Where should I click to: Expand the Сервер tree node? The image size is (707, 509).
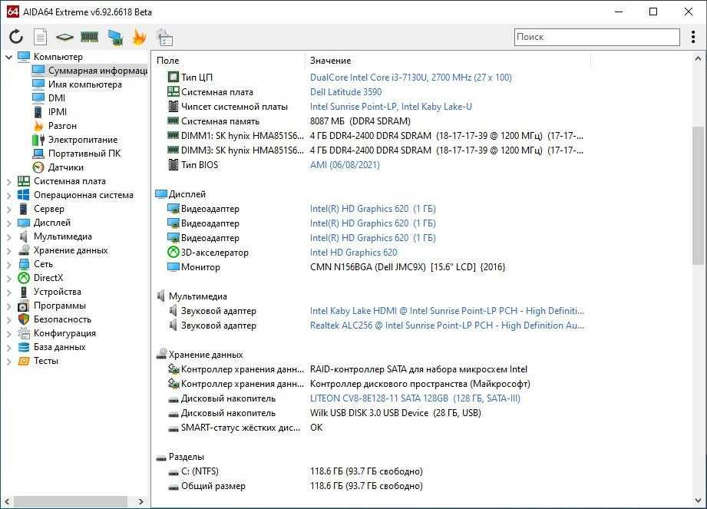[8, 209]
